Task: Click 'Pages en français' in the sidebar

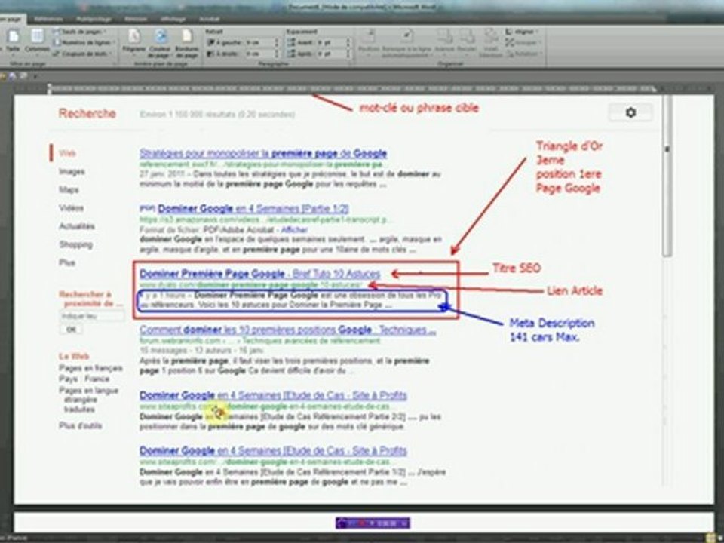Action: [x=90, y=368]
